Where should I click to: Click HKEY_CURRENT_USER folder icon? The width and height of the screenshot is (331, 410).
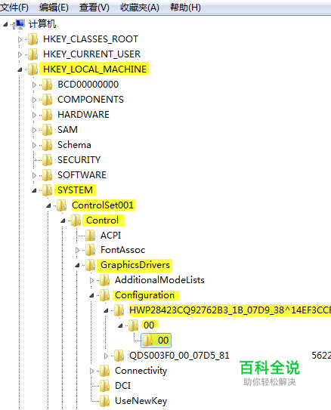pos(33,54)
